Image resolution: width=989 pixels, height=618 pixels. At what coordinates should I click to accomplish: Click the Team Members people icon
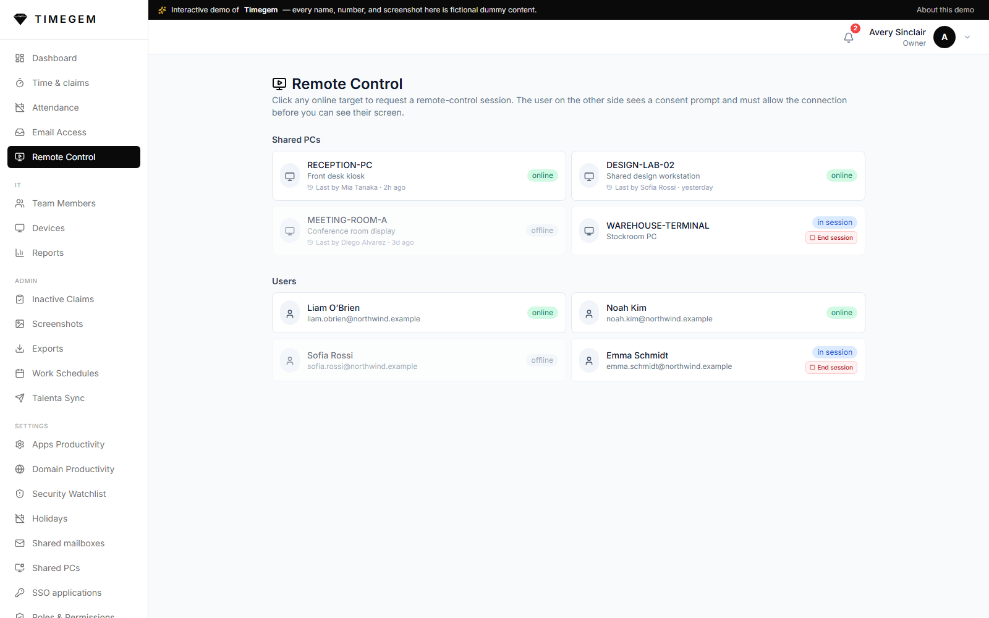tap(20, 203)
